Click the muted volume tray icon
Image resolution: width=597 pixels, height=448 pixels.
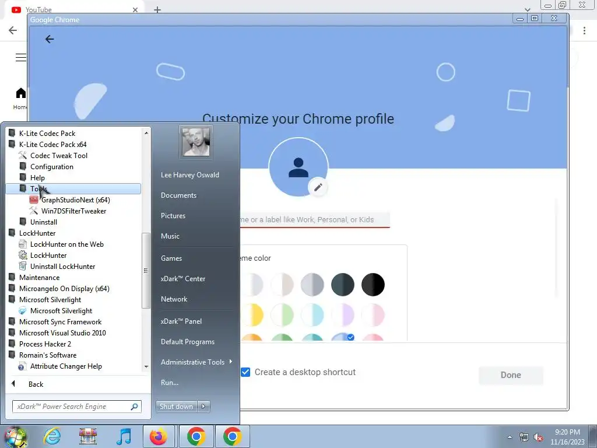coord(538,437)
